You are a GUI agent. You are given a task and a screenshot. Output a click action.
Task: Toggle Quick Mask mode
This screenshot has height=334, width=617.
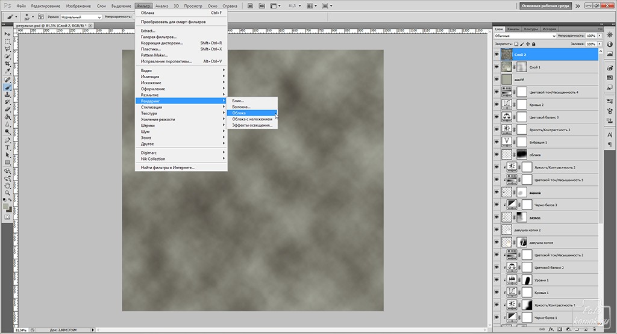pyautogui.click(x=7, y=217)
